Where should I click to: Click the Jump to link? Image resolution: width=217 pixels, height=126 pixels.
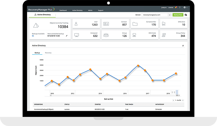click(164, 8)
